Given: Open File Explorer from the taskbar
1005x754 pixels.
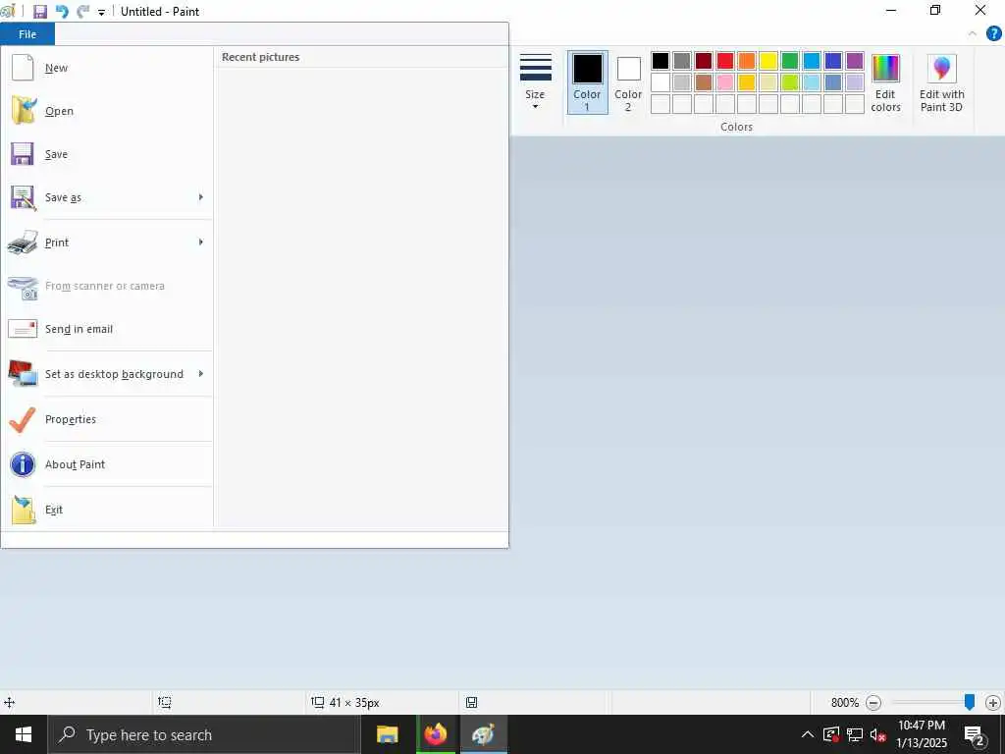Looking at the screenshot, I should pyautogui.click(x=387, y=734).
